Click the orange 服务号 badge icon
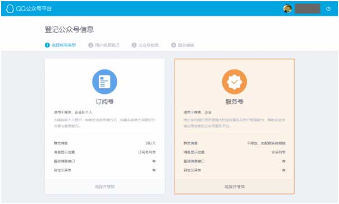The height and width of the screenshot is (204, 339). coord(235,81)
